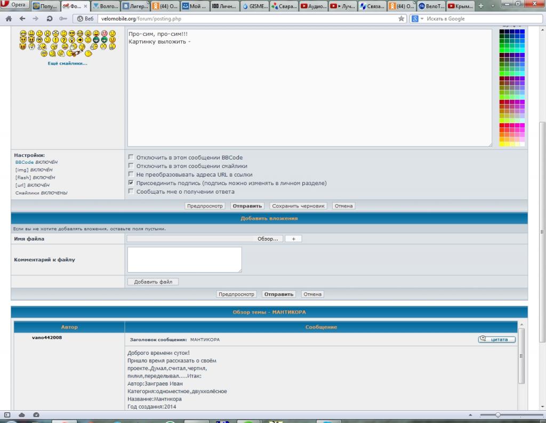This screenshot has width=546, height=423.
Task: Check Сообщать мне о получении ответа
Action: click(131, 191)
